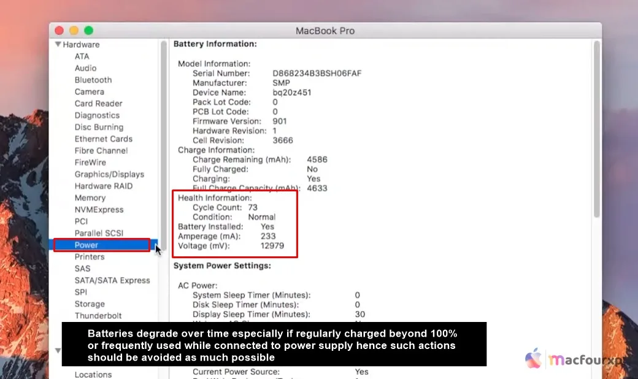Select Camera in the sidebar
638x379 pixels.
(x=89, y=92)
